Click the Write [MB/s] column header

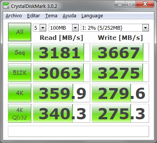click(120, 38)
